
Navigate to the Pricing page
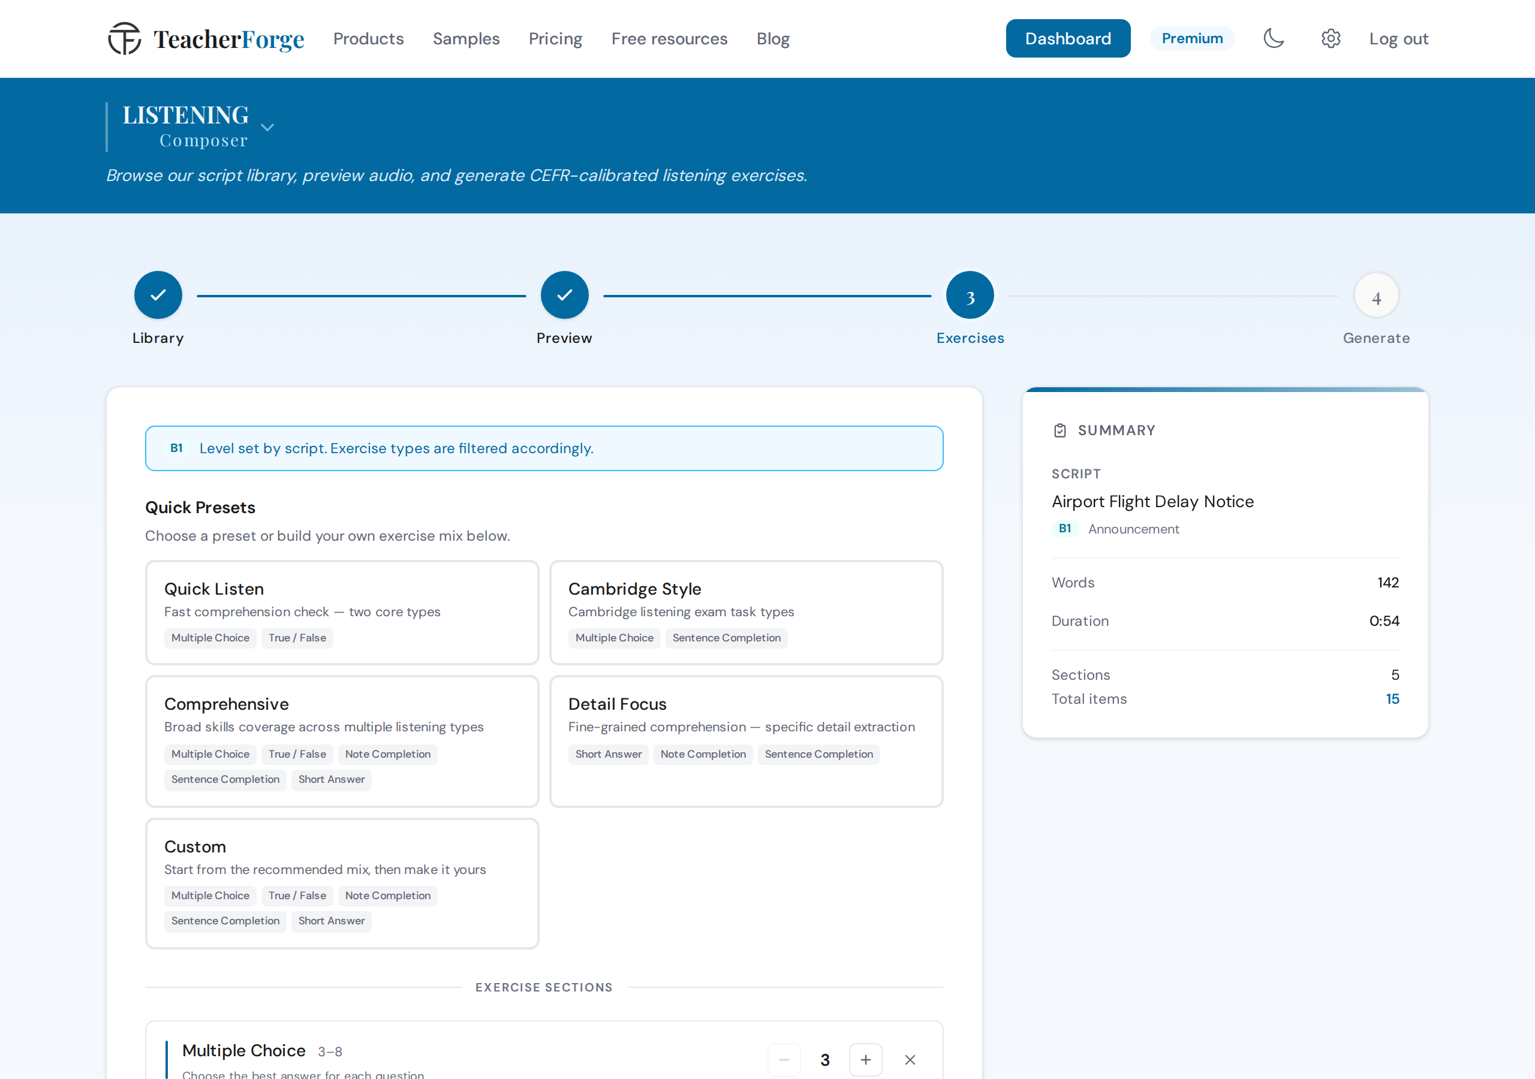(x=555, y=39)
